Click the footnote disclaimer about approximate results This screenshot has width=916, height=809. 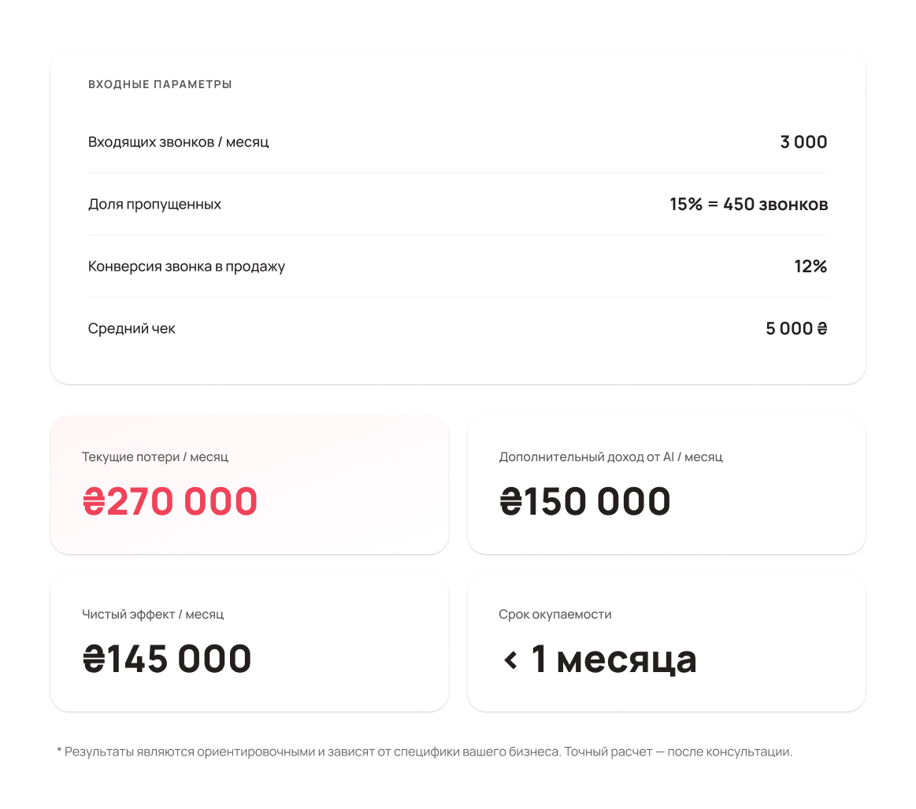click(425, 752)
